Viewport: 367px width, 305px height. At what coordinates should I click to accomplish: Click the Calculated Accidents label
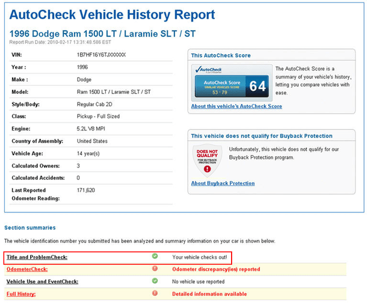(38, 178)
